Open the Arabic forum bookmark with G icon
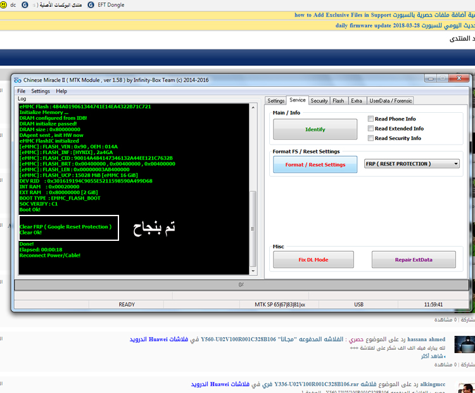 tap(52, 5)
